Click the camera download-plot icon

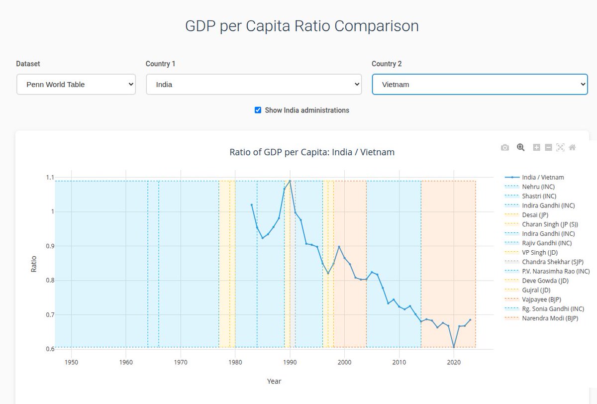(x=505, y=147)
